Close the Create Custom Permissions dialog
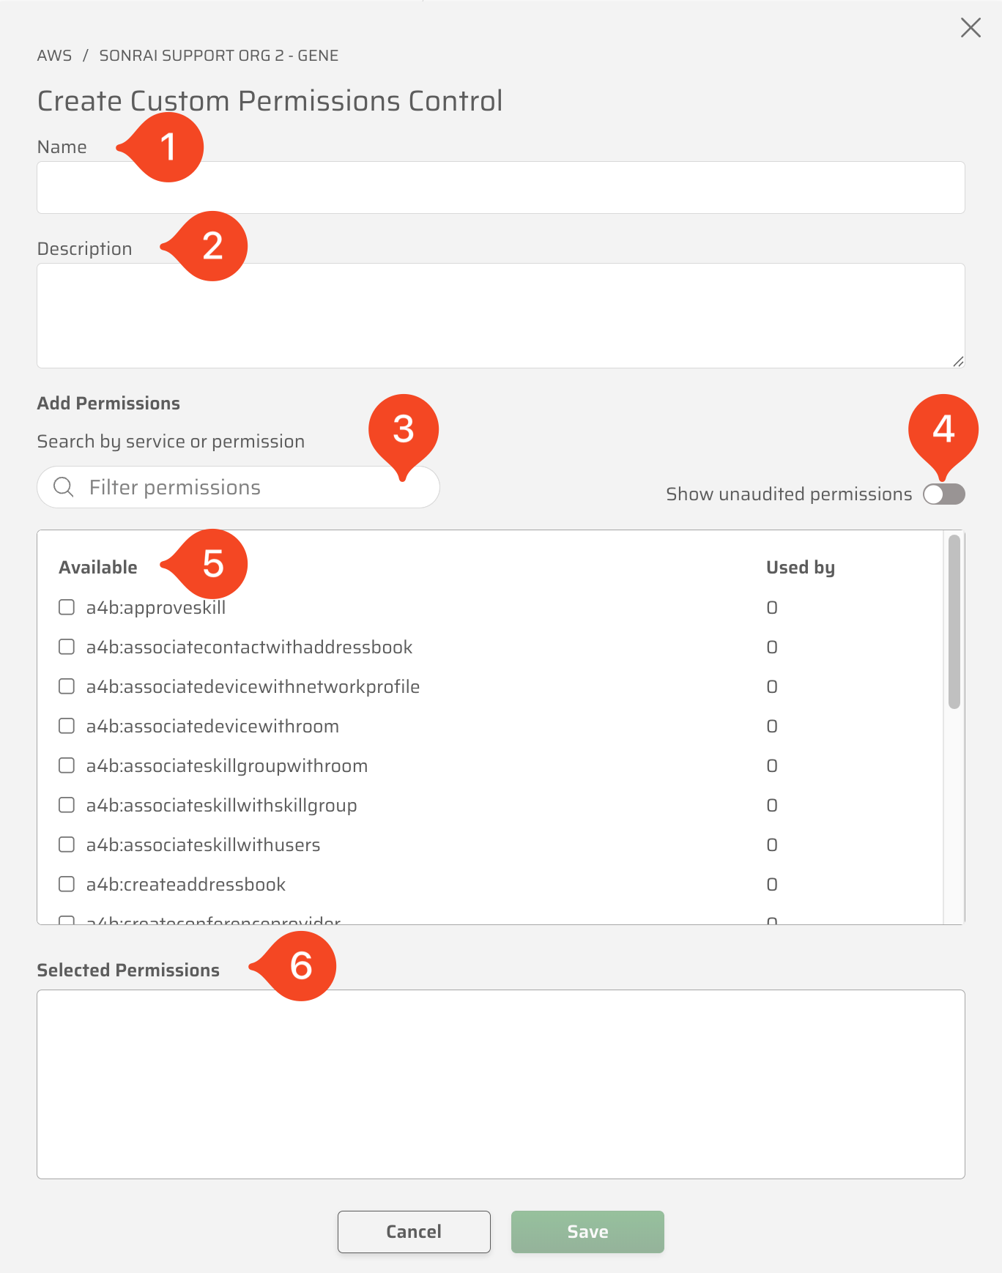This screenshot has height=1273, width=1002. click(971, 28)
